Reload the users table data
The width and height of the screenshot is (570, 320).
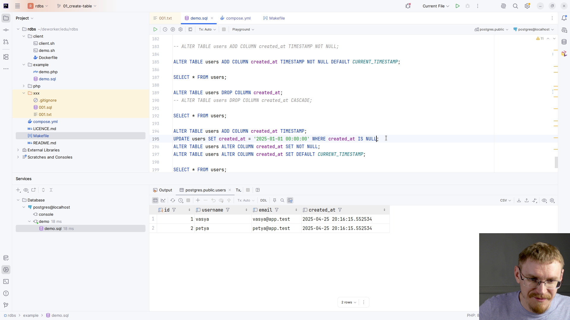click(172, 201)
